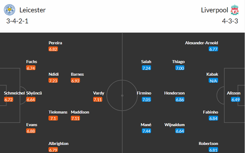Click the Leicester club crest icon
Viewport: 245px width, 153px height.
point(9,10)
